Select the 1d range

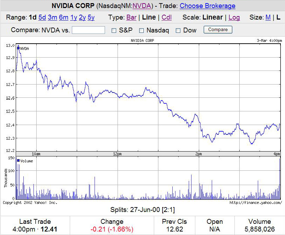(x=33, y=17)
